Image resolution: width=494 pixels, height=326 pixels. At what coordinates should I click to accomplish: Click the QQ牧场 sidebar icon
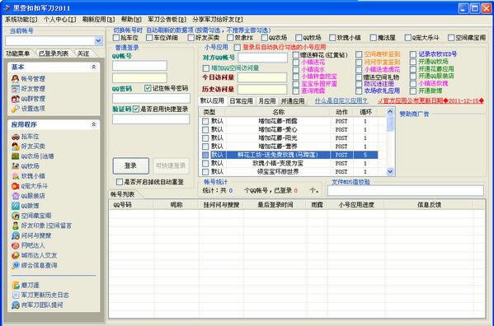(15, 166)
